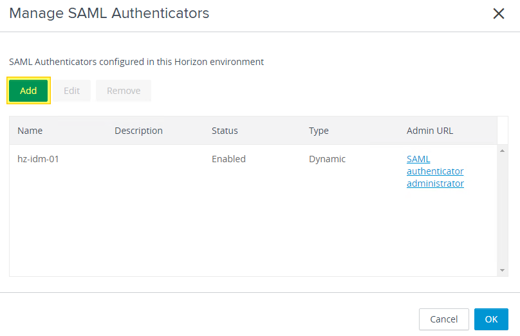Click the Manage SAML Authenticators title
This screenshot has height=336, width=520.
tap(109, 14)
